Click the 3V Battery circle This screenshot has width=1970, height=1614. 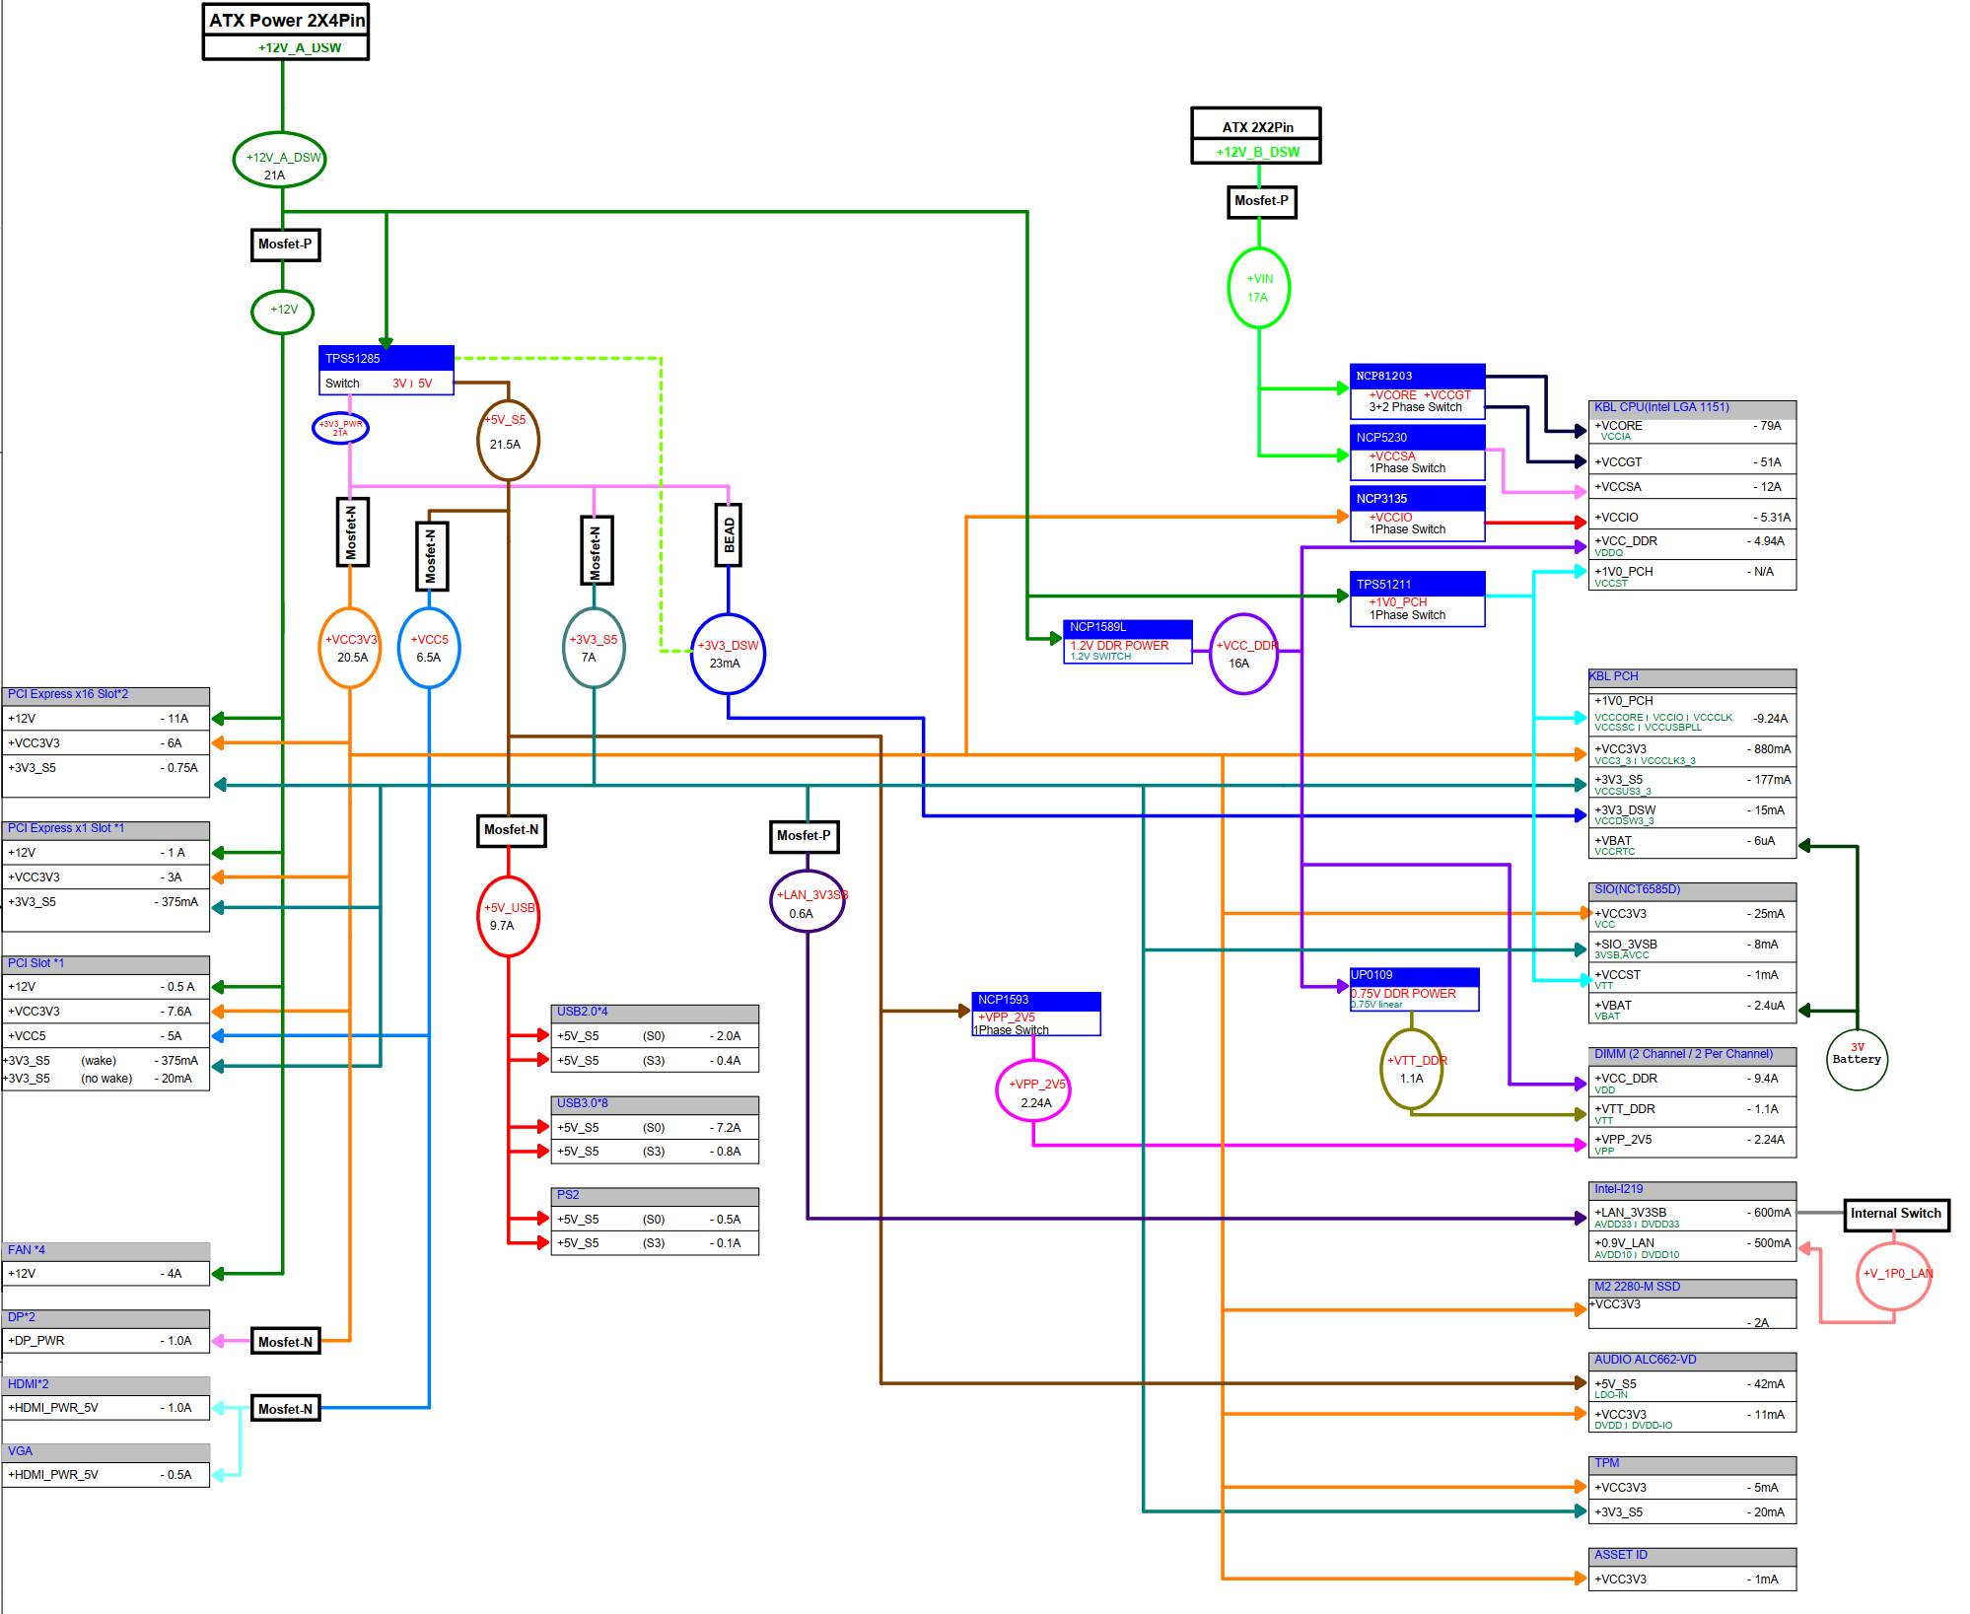(x=1858, y=1060)
